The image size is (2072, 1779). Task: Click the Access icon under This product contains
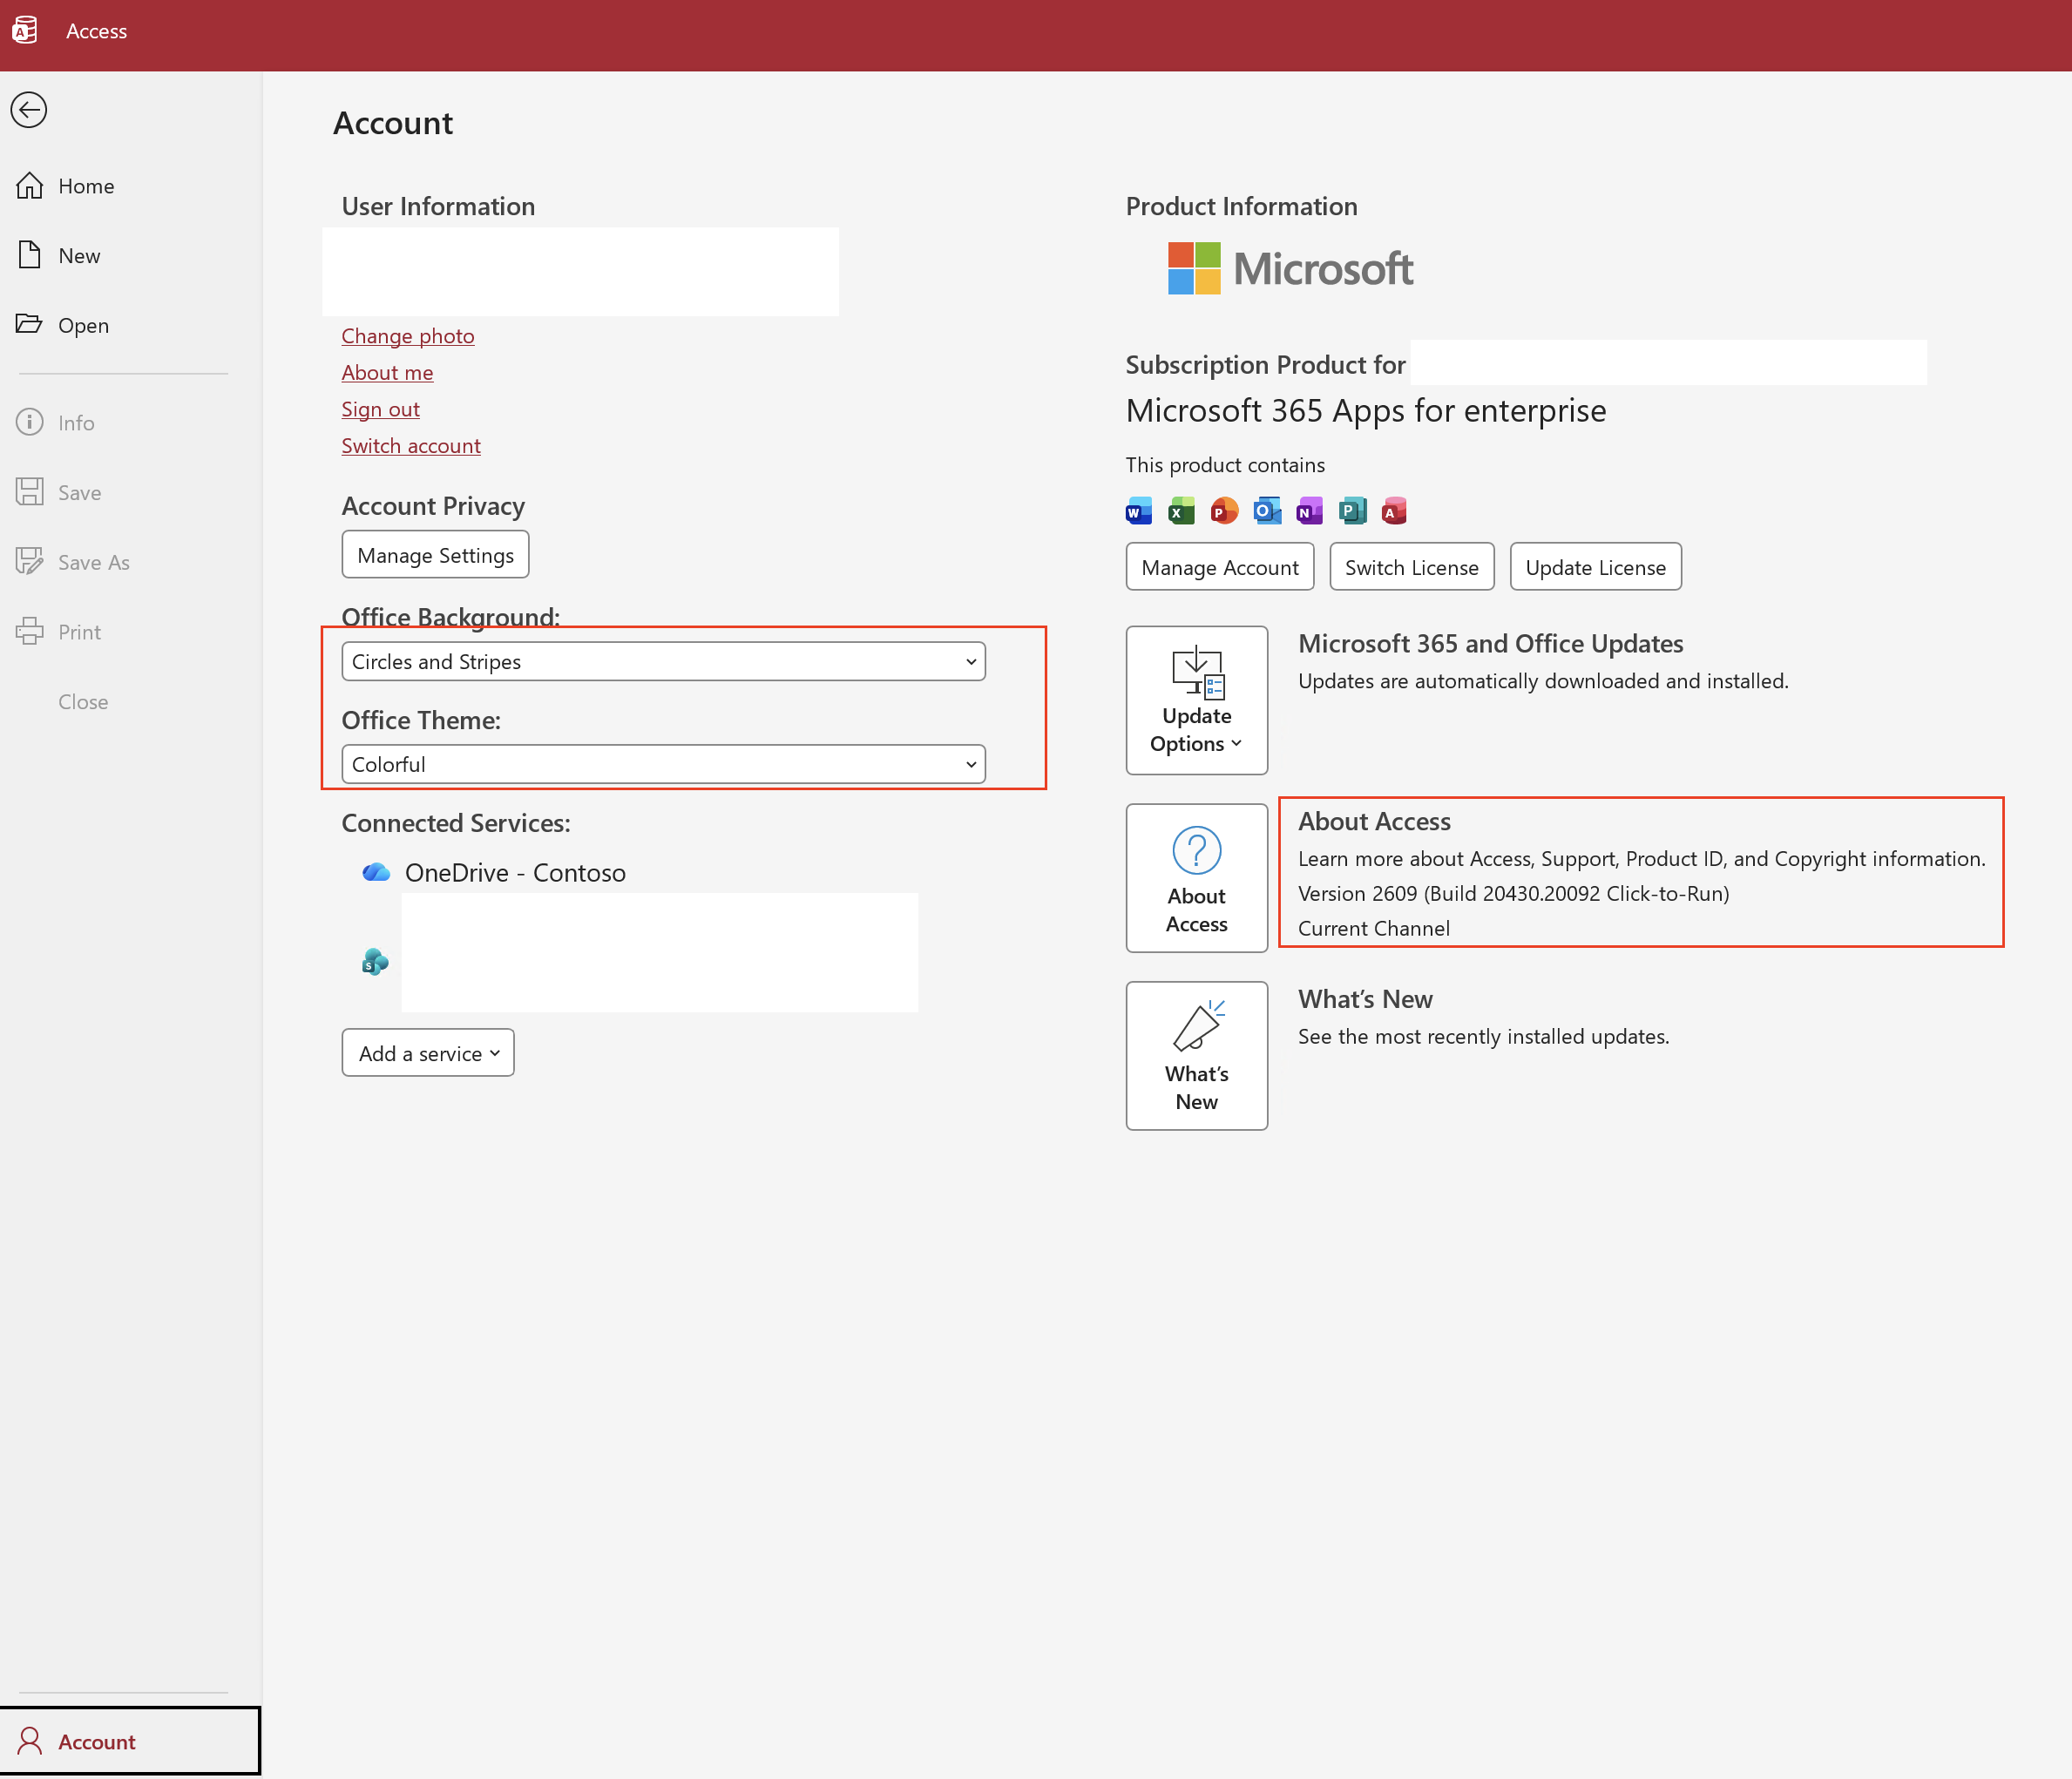(x=1394, y=512)
